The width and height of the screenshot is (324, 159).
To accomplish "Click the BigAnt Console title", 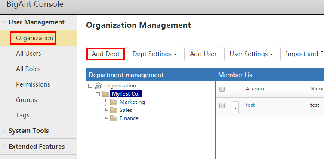I will [x=35, y=4].
